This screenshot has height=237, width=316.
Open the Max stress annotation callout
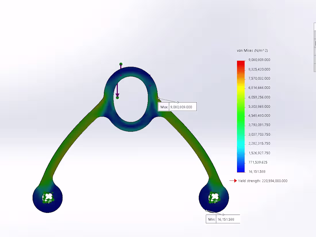[177, 107]
